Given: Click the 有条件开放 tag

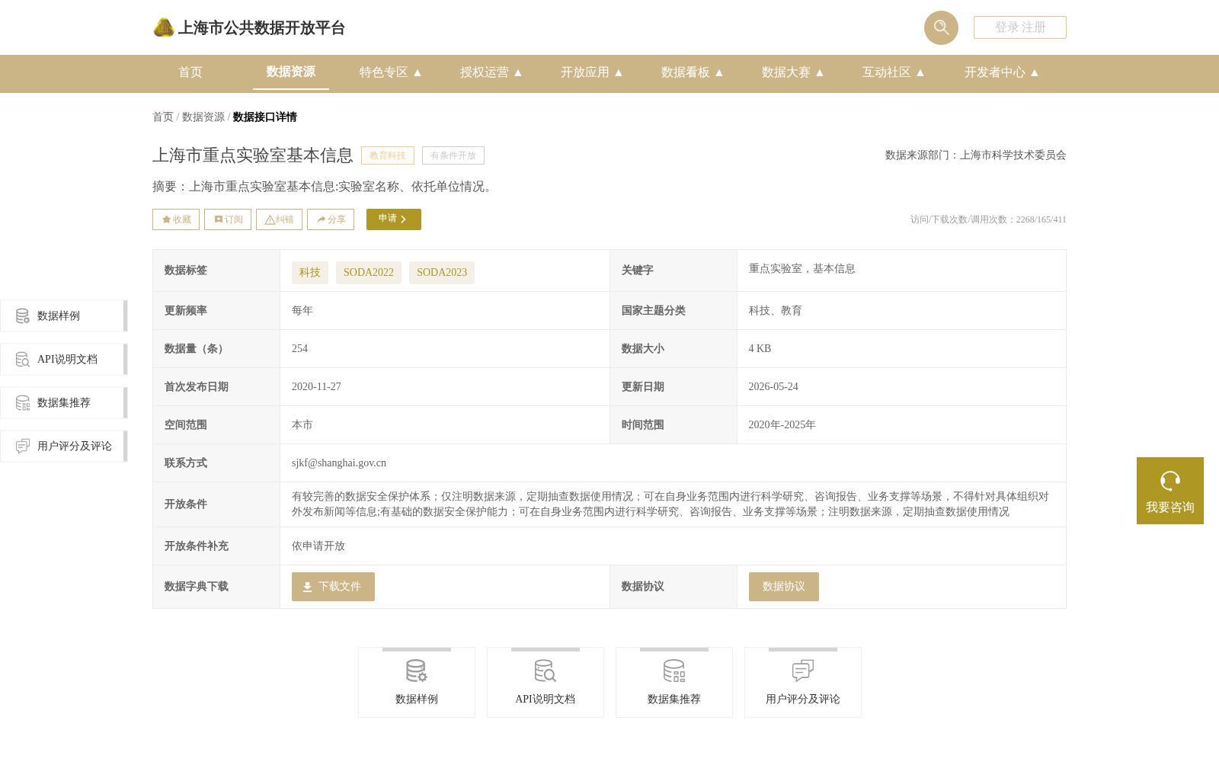Looking at the screenshot, I should coord(453,155).
